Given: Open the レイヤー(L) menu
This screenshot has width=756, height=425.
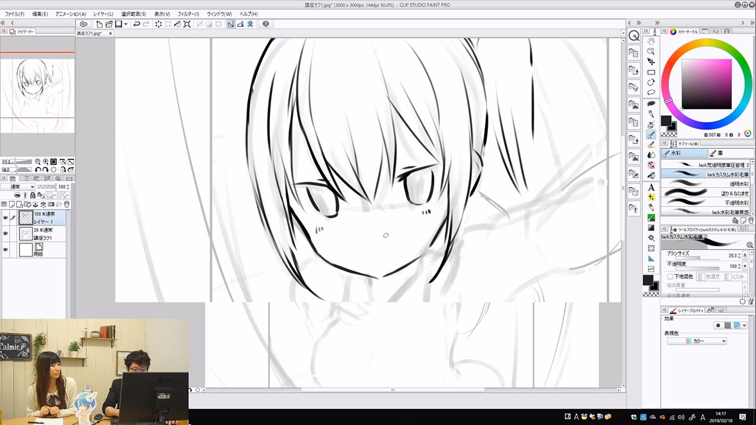Looking at the screenshot, I should (103, 14).
